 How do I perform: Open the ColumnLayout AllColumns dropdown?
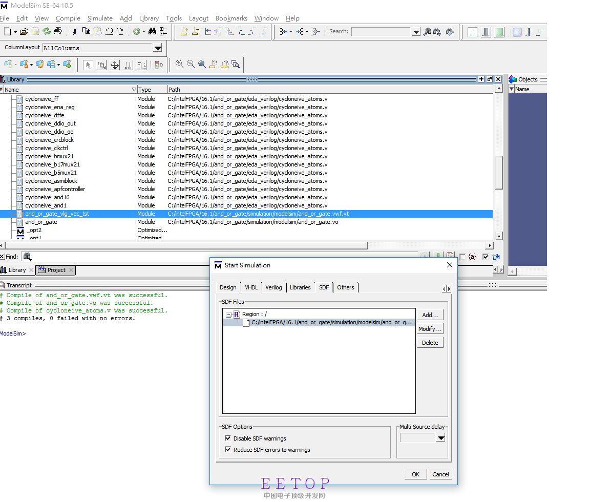158,48
